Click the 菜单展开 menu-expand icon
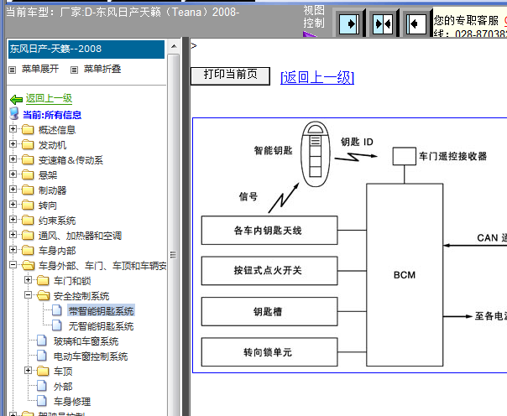507x416 pixels. [13, 70]
